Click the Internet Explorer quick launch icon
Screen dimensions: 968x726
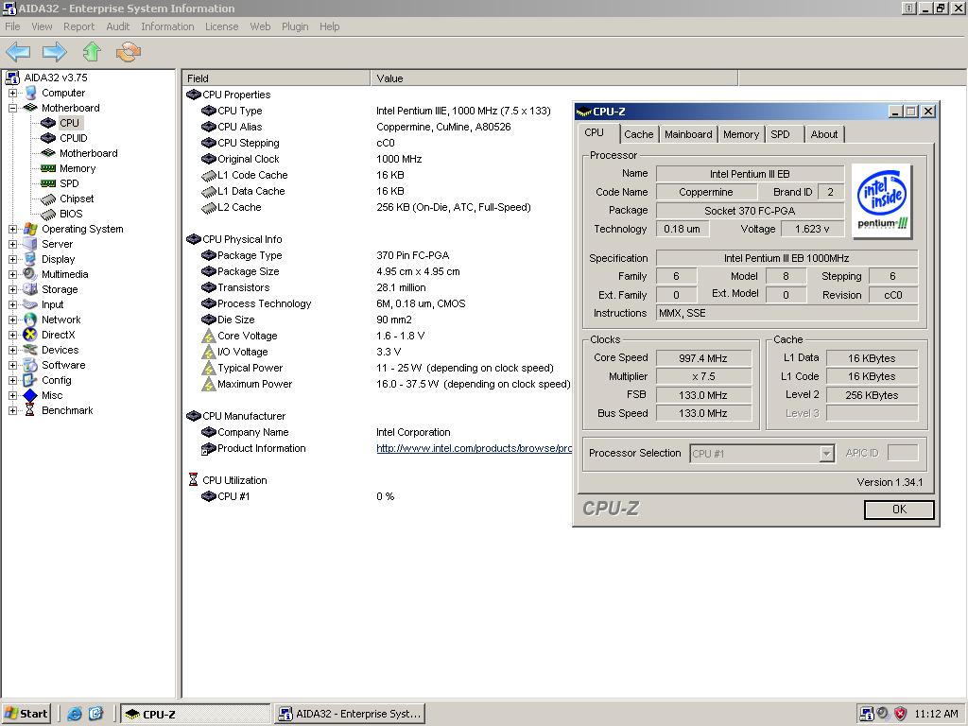tap(75, 714)
